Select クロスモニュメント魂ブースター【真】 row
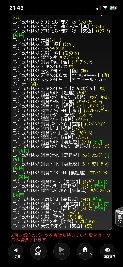123x267 pixels. [x=59, y=27]
